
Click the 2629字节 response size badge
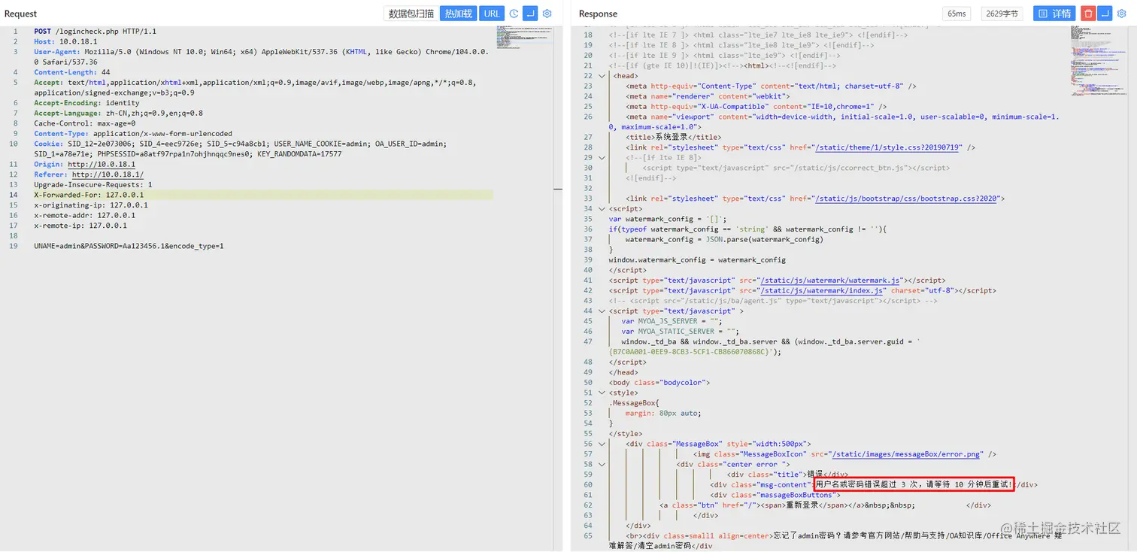point(1002,14)
